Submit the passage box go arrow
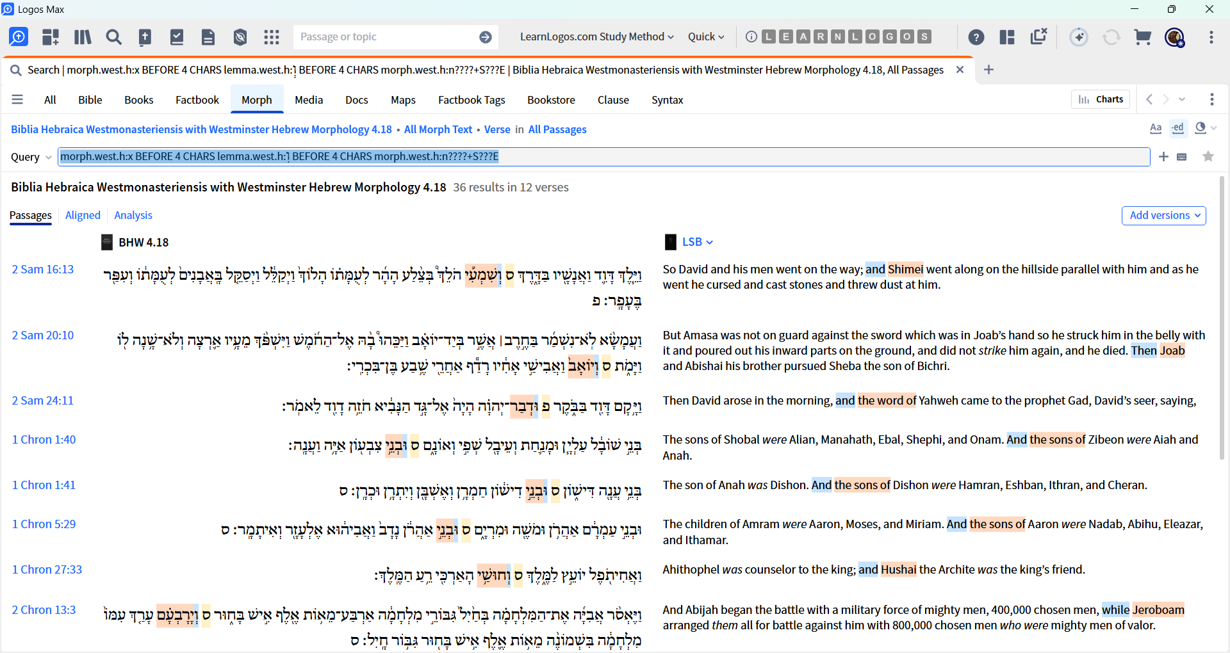This screenshot has width=1230, height=653. pos(486,37)
